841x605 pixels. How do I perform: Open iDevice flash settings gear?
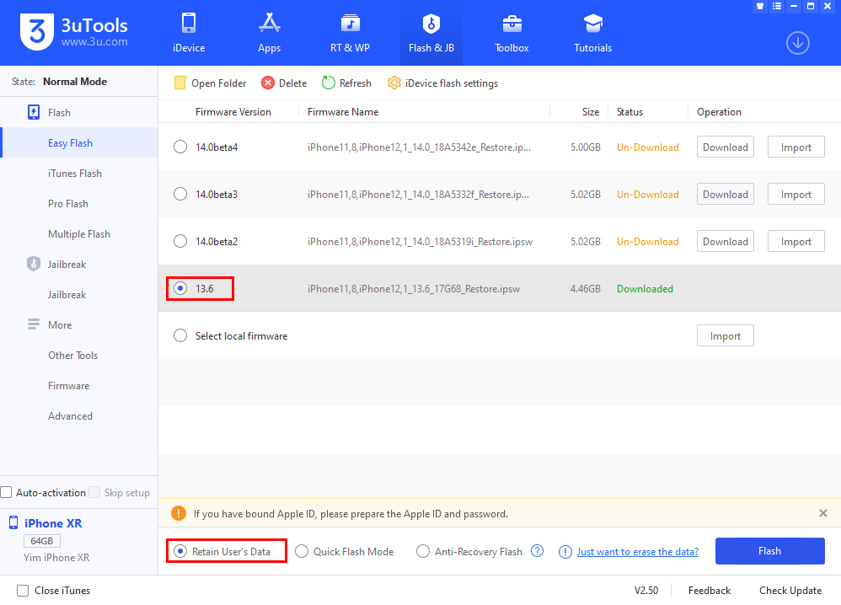coord(394,83)
